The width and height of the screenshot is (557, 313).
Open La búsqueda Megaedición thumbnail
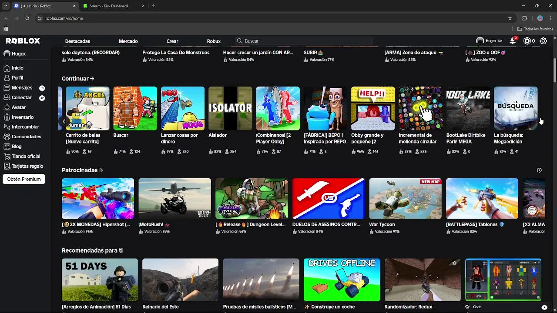point(516,108)
